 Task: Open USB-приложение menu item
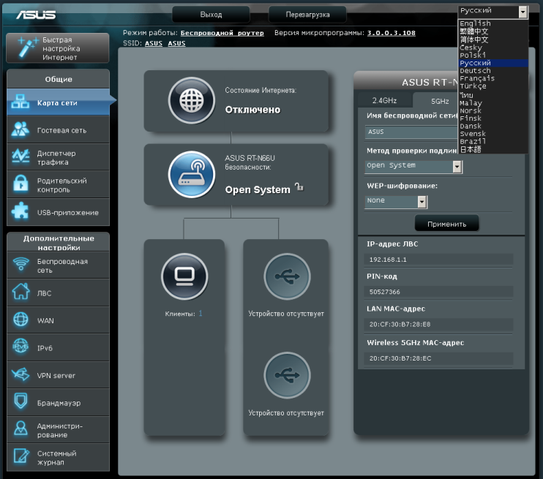[59, 212]
